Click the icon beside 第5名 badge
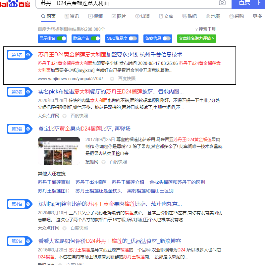The image size is (265, 265). 28,241
